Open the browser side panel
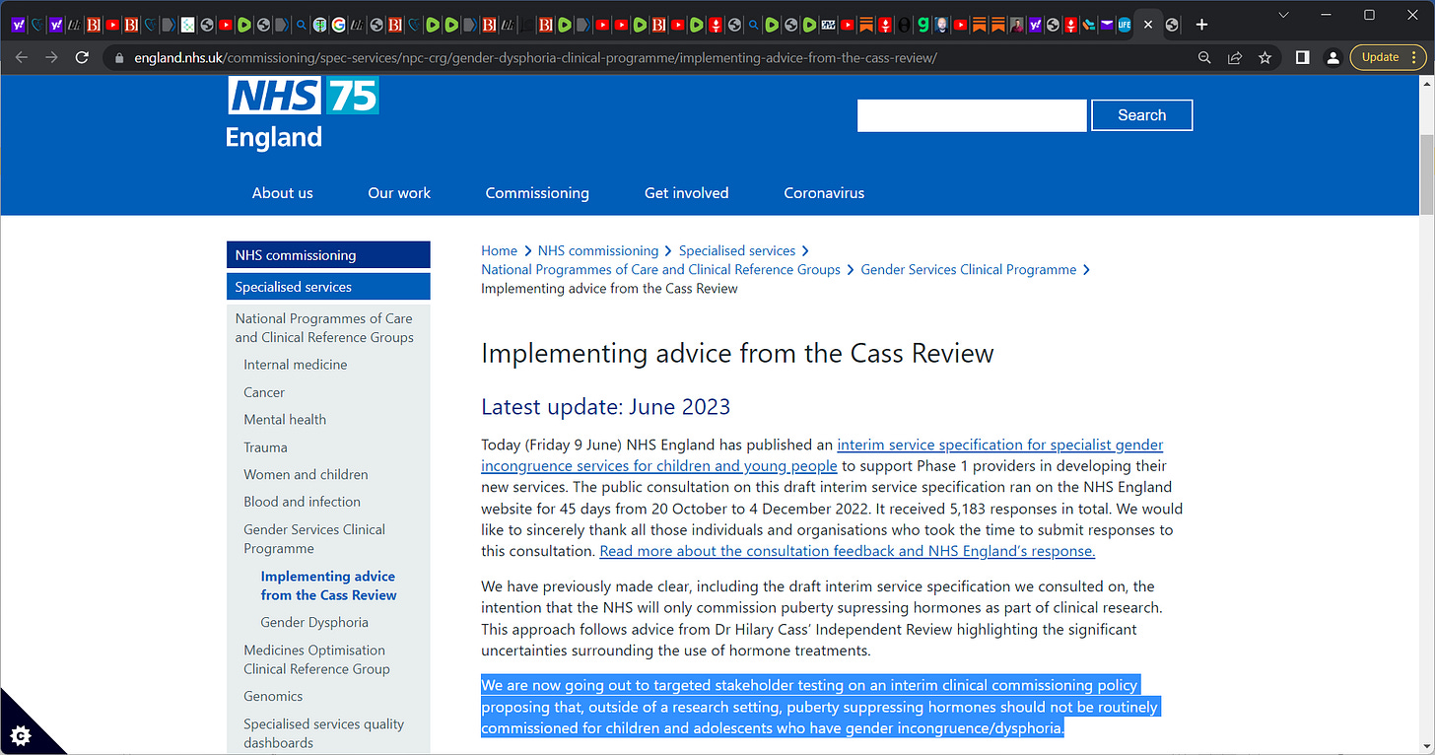The height and width of the screenshot is (755, 1435). pos(1302,57)
